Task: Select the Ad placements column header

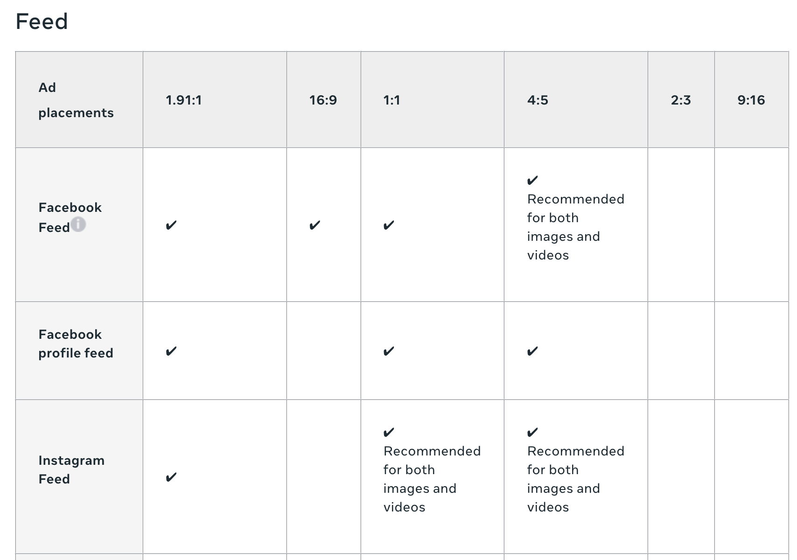Action: (76, 100)
